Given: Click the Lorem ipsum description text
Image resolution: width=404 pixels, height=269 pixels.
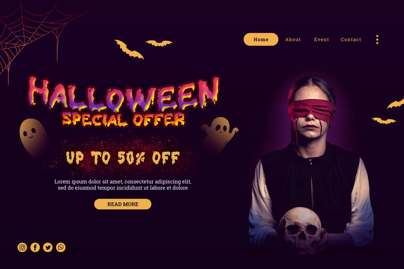Looking at the screenshot, I should click(x=123, y=185).
